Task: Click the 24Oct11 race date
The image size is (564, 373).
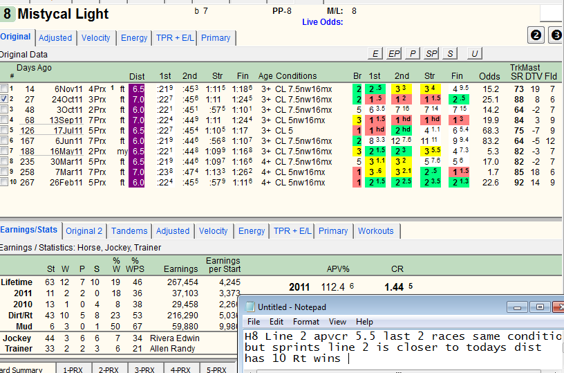Action: pos(67,100)
